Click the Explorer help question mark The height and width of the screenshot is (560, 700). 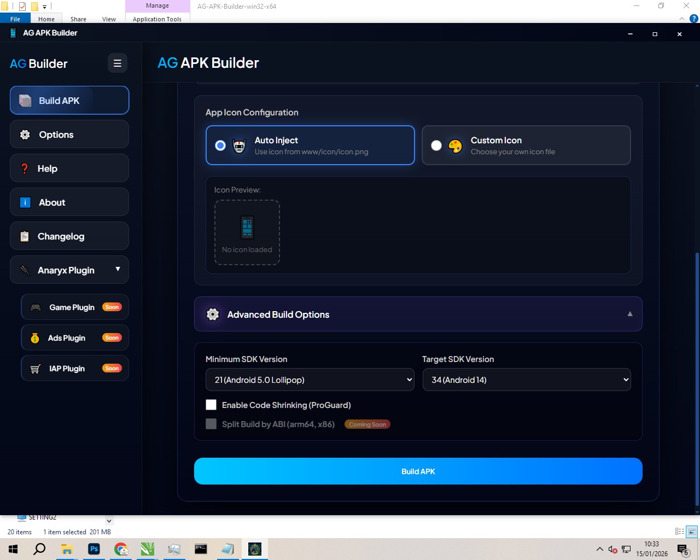pos(694,18)
